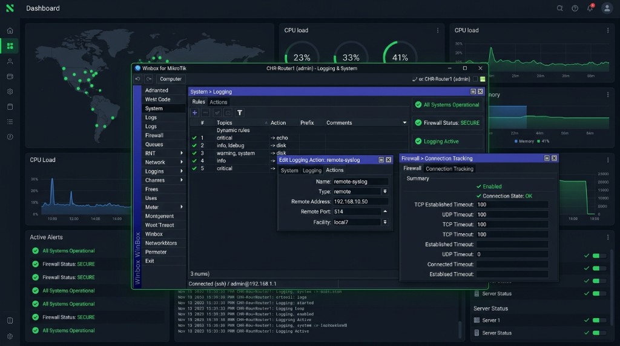Click the Logging Active status button

click(x=447, y=141)
